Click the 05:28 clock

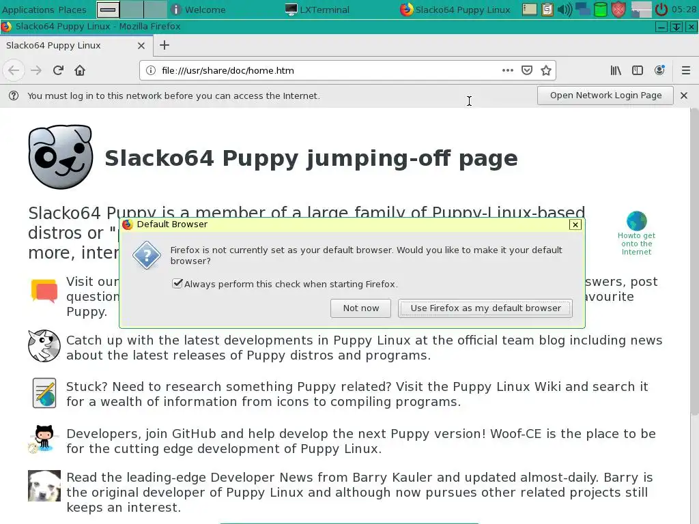(684, 10)
